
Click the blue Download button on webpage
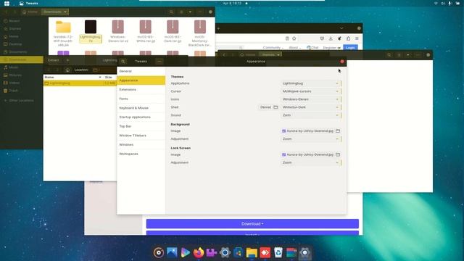coord(252,224)
